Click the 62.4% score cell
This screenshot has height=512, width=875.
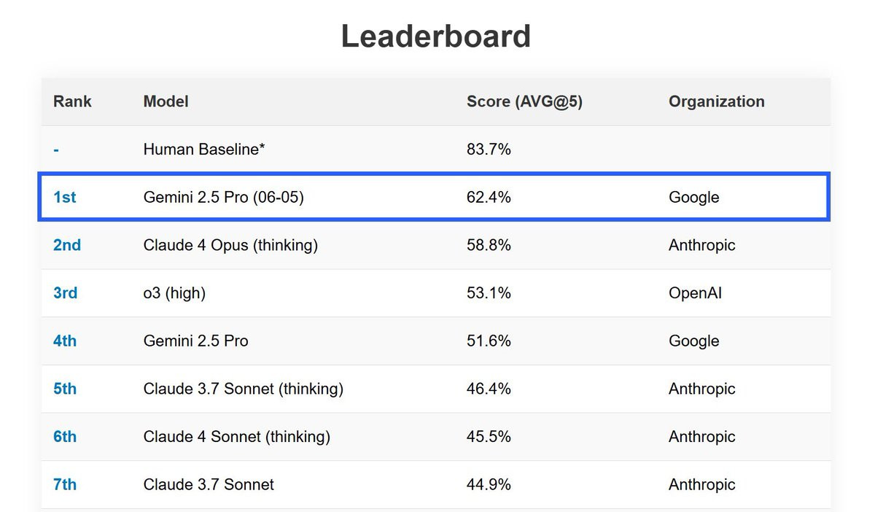click(489, 197)
